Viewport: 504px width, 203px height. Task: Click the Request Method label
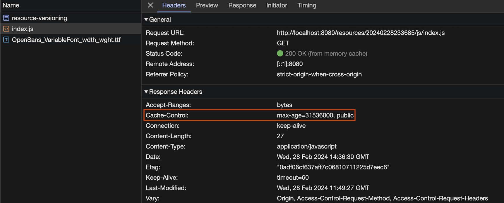[x=170, y=43]
